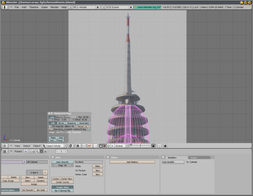
Task: Toggle Auto Smooth in Mesh panel
Action: click(x=63, y=162)
